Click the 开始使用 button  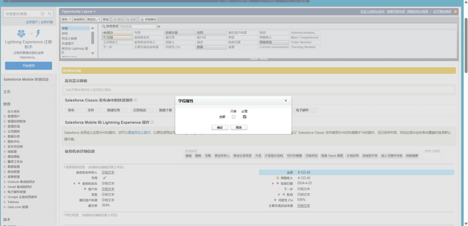29,66
